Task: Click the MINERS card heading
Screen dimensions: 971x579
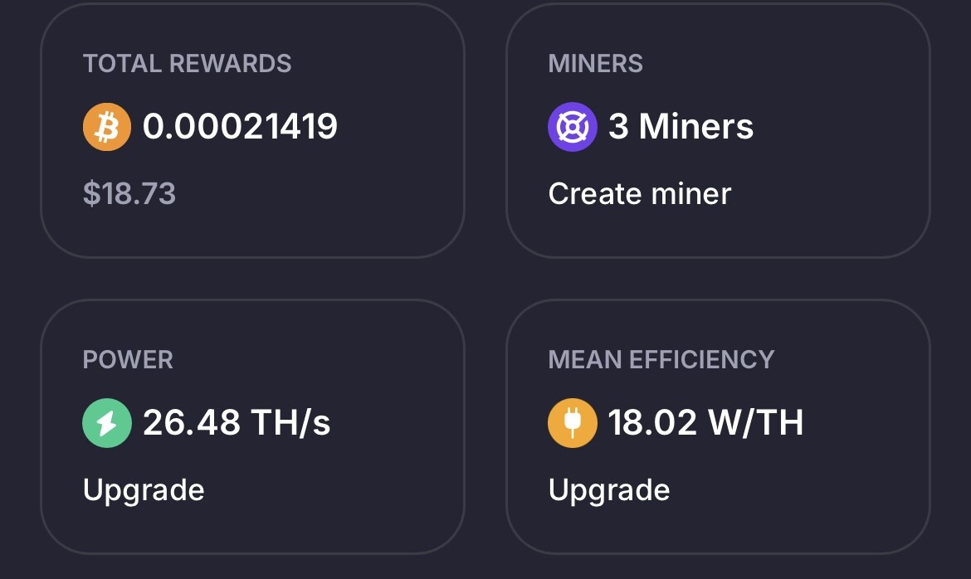Action: point(596,64)
